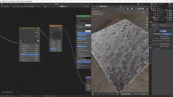Switch to the Animation workspace tab
This screenshot has width=173, height=97.
point(62,4)
